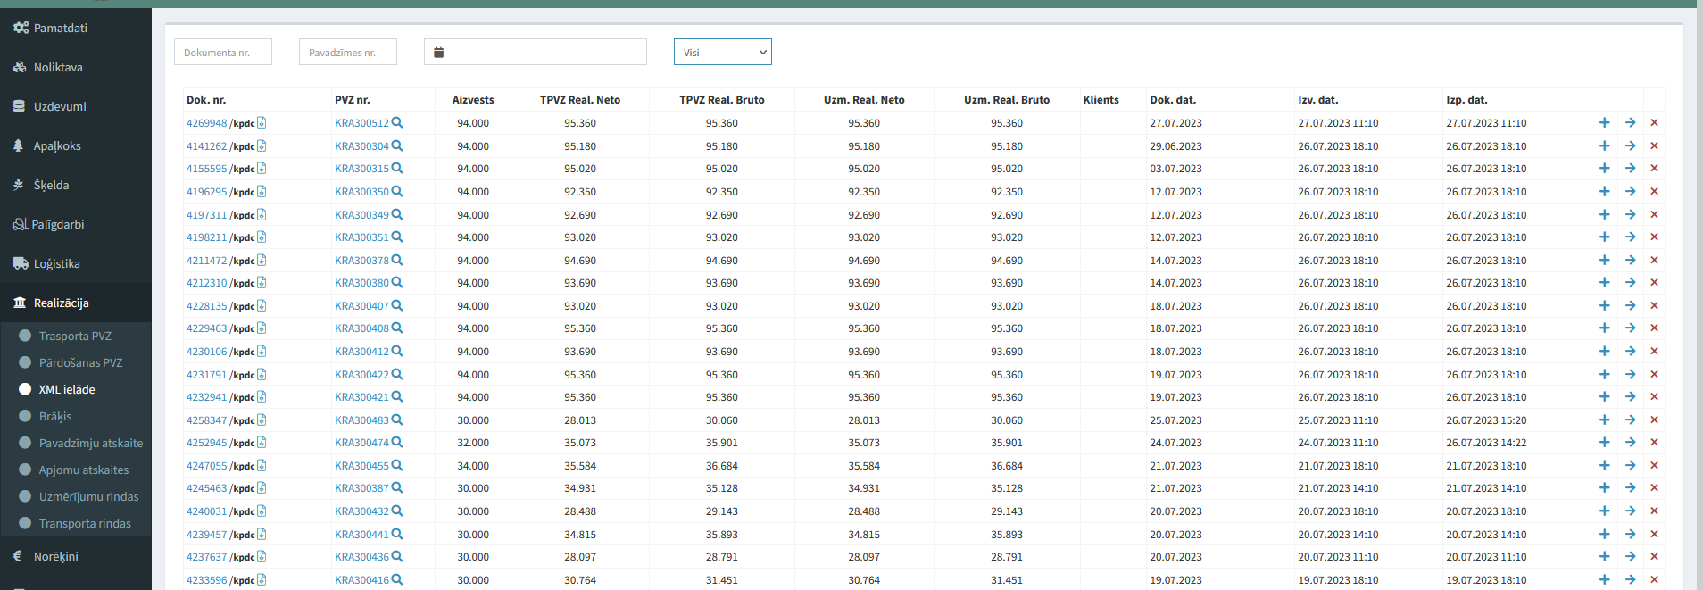Click magnifier icon next to KRA300512
1703x590 pixels.
(x=397, y=123)
